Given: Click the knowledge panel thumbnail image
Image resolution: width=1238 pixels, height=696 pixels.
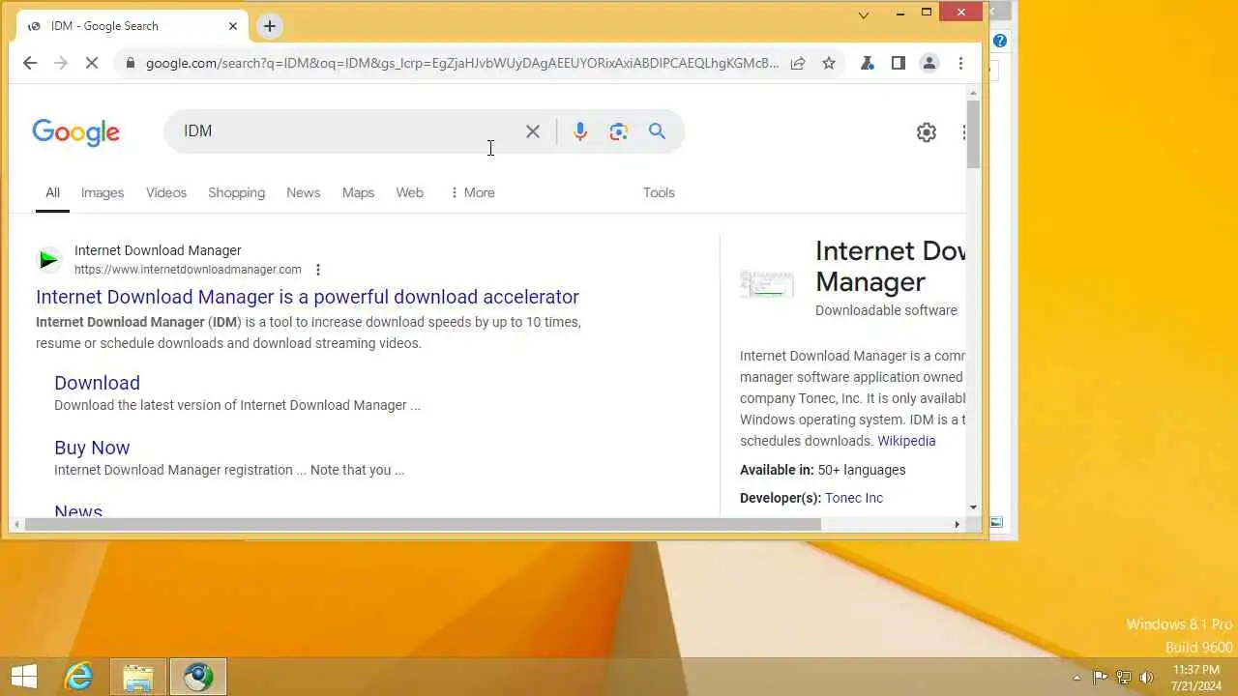Looking at the screenshot, I should (767, 283).
